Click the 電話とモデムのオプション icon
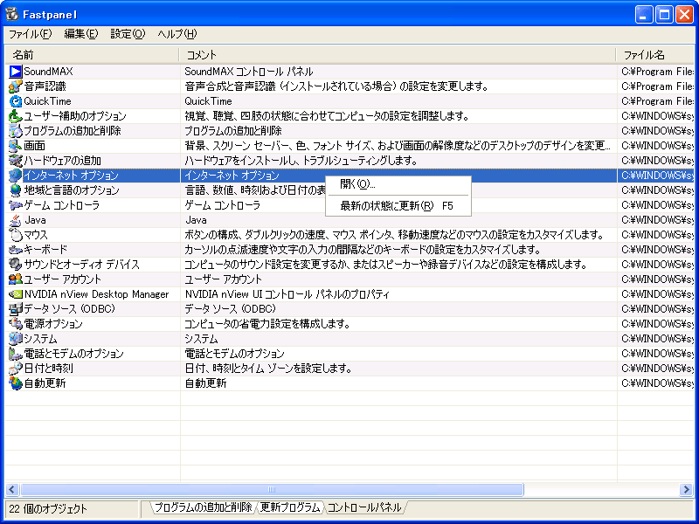This screenshot has width=699, height=524. (x=16, y=354)
